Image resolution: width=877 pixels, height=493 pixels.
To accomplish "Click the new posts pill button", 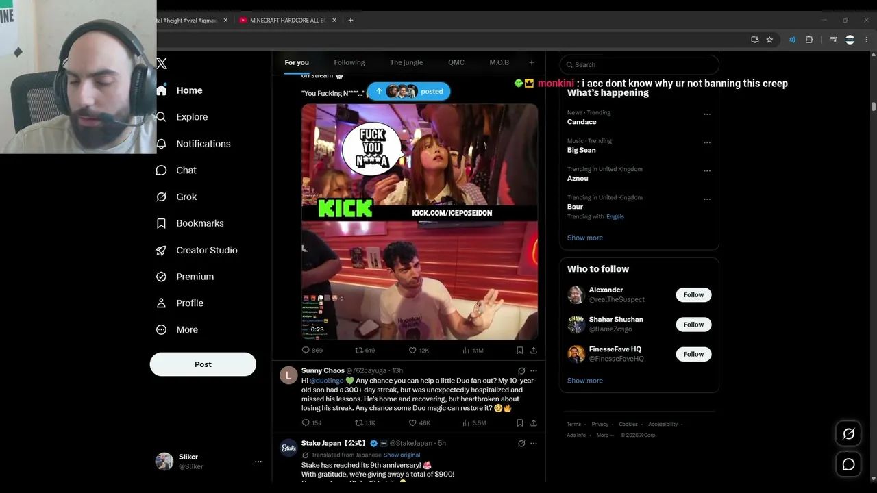I will point(409,92).
